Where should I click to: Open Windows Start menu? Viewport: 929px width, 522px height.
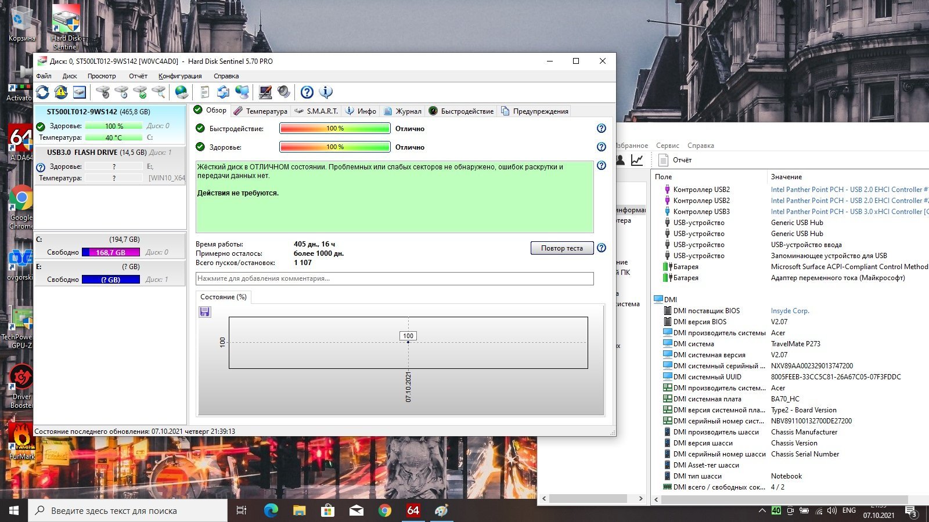point(14,510)
